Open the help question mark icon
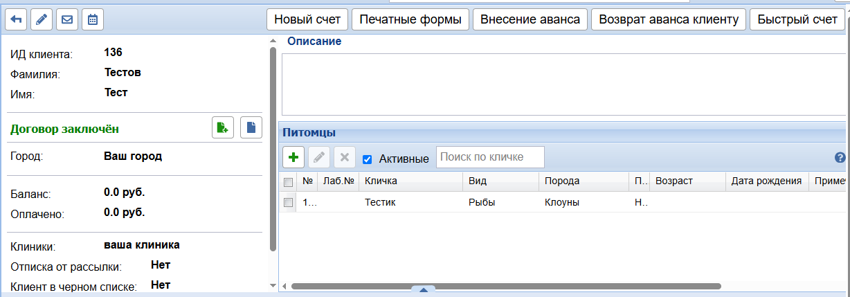This screenshot has height=297, width=850. pos(840,158)
